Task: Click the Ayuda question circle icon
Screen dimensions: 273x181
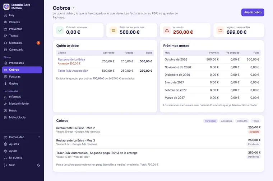Action: (x=5, y=151)
